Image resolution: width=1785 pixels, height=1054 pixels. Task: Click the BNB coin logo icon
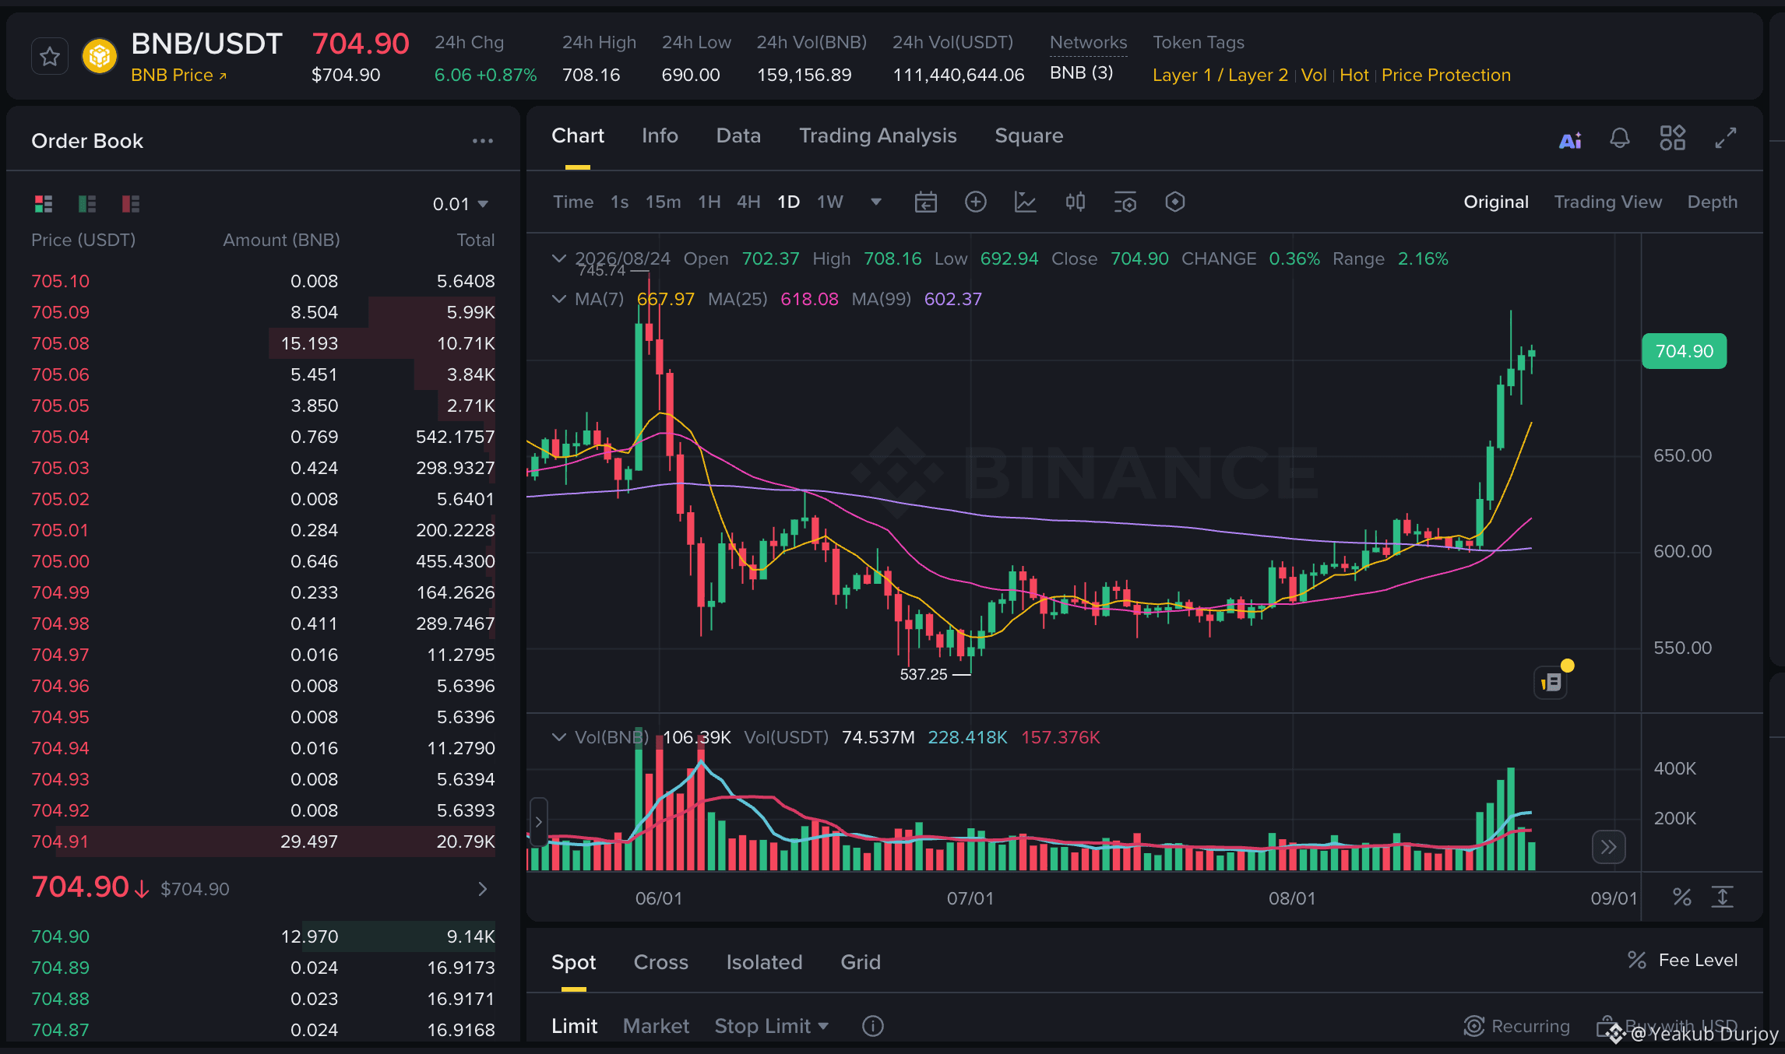coord(100,56)
